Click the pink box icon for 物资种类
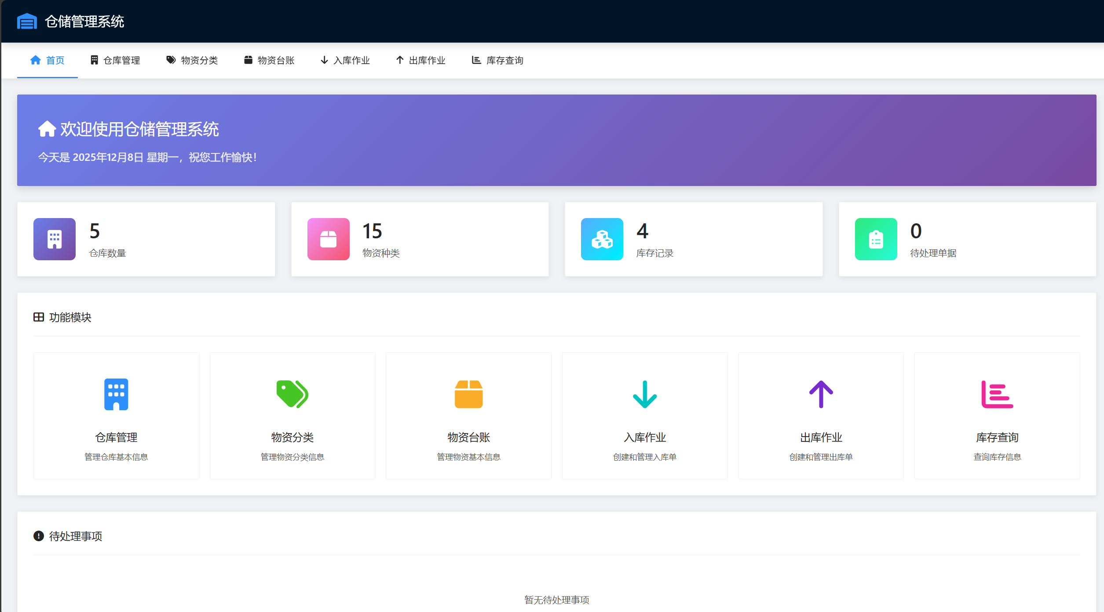The height and width of the screenshot is (612, 1104). [328, 239]
